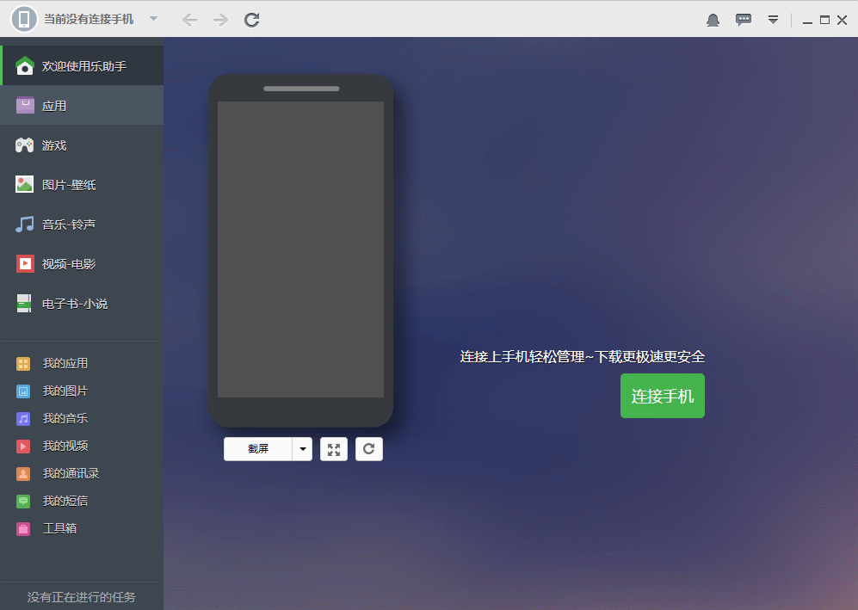Go forward with the right arrow
This screenshot has height=610, width=858.
pyautogui.click(x=220, y=21)
